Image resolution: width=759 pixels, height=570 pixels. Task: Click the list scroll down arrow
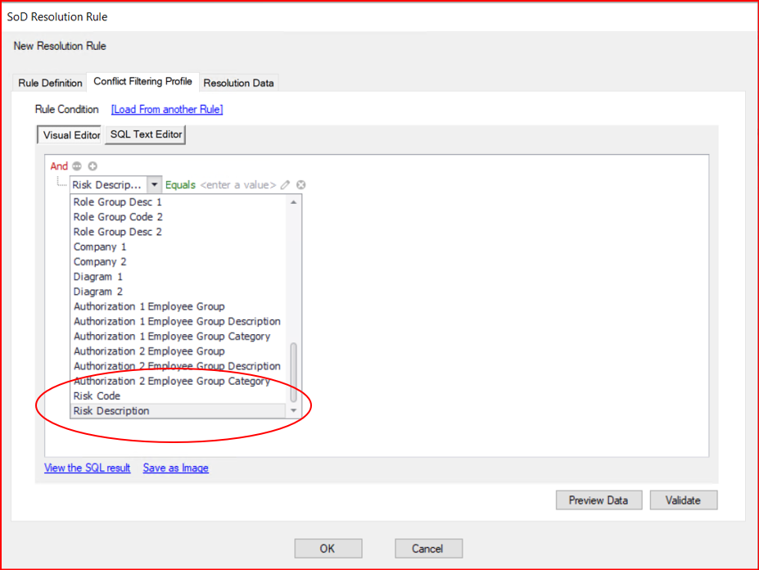pos(294,410)
